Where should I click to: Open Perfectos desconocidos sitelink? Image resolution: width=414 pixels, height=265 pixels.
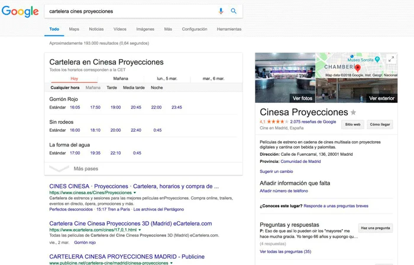[71, 210]
